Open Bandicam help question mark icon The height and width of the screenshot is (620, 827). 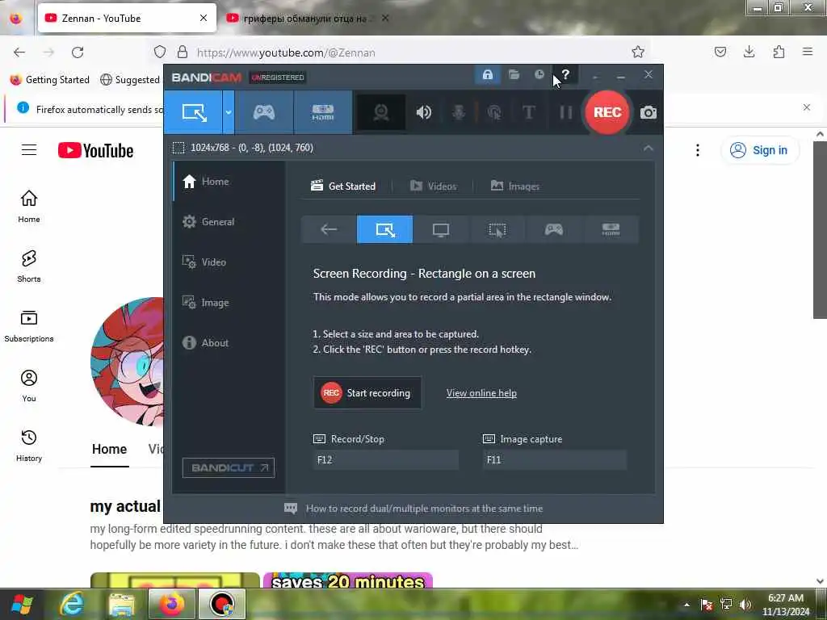pos(565,75)
